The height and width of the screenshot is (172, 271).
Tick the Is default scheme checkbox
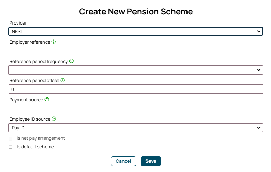click(11, 147)
